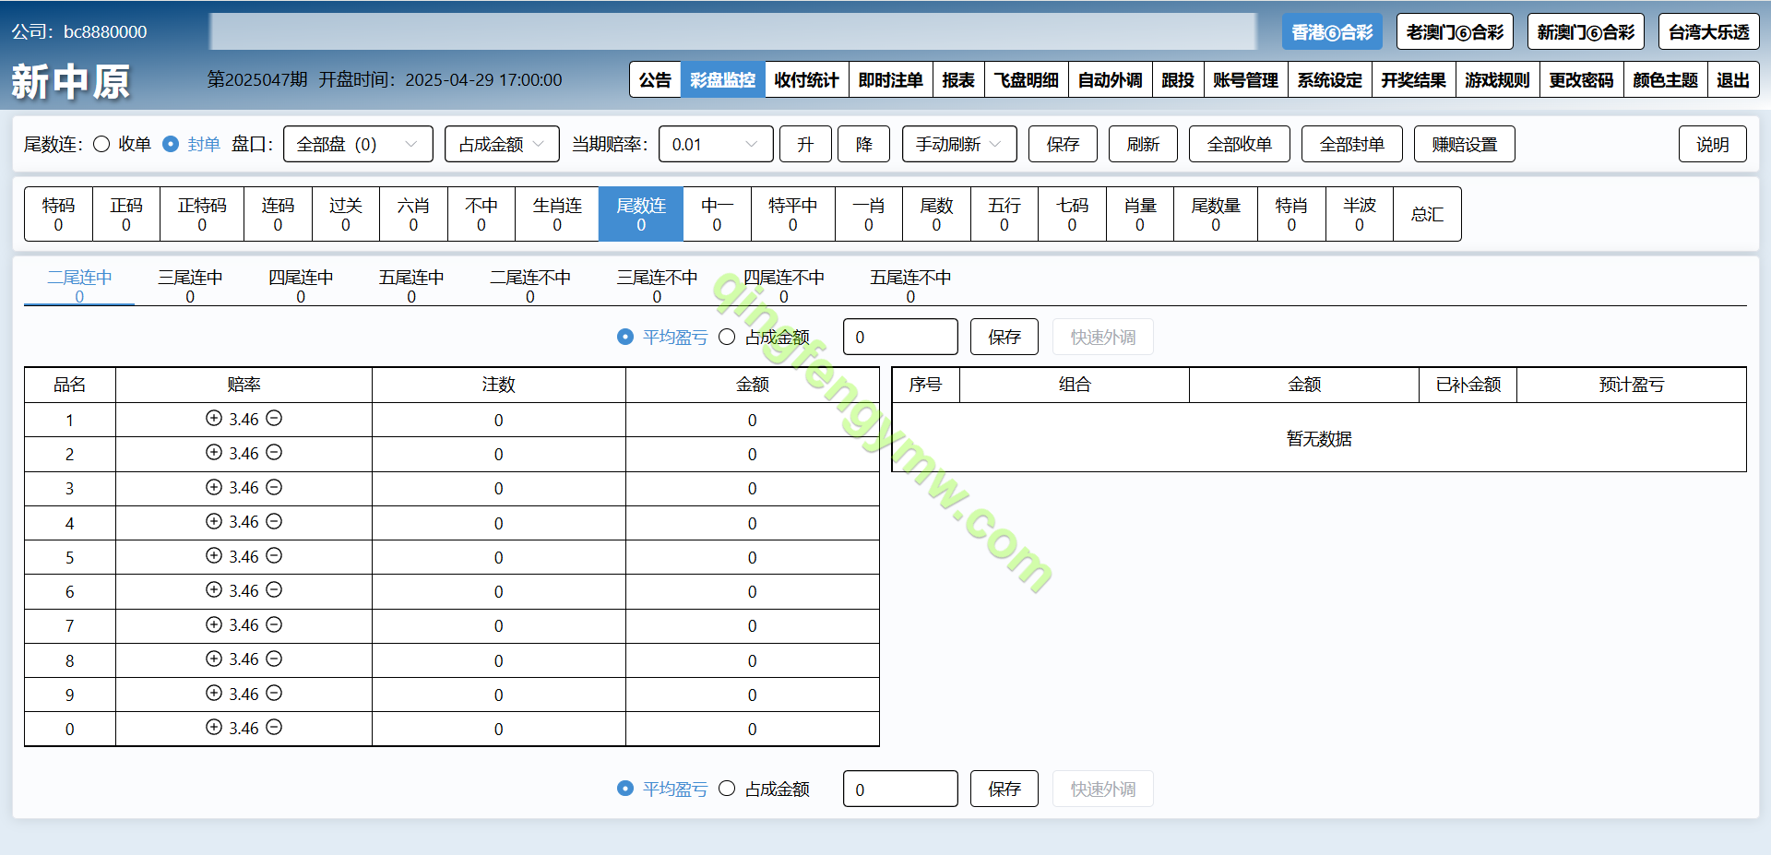The height and width of the screenshot is (855, 1771).
Task: Switch to 三尾连中 sub-tab
Action: click(190, 285)
